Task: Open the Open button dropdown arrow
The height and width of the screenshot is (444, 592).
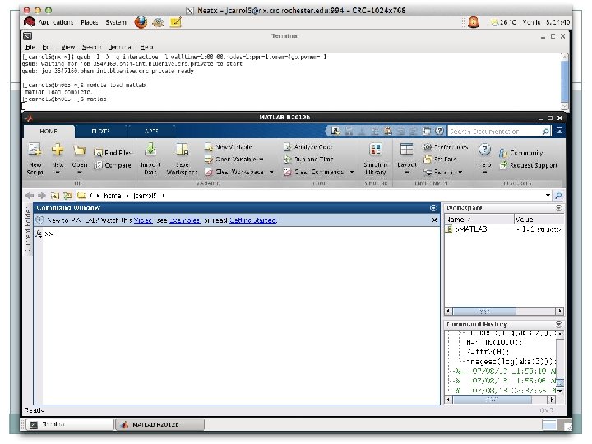Action: pos(79,173)
